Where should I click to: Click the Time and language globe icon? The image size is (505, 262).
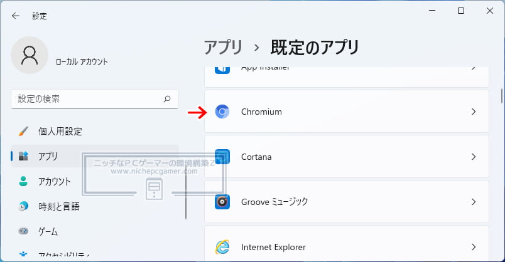pos(23,206)
